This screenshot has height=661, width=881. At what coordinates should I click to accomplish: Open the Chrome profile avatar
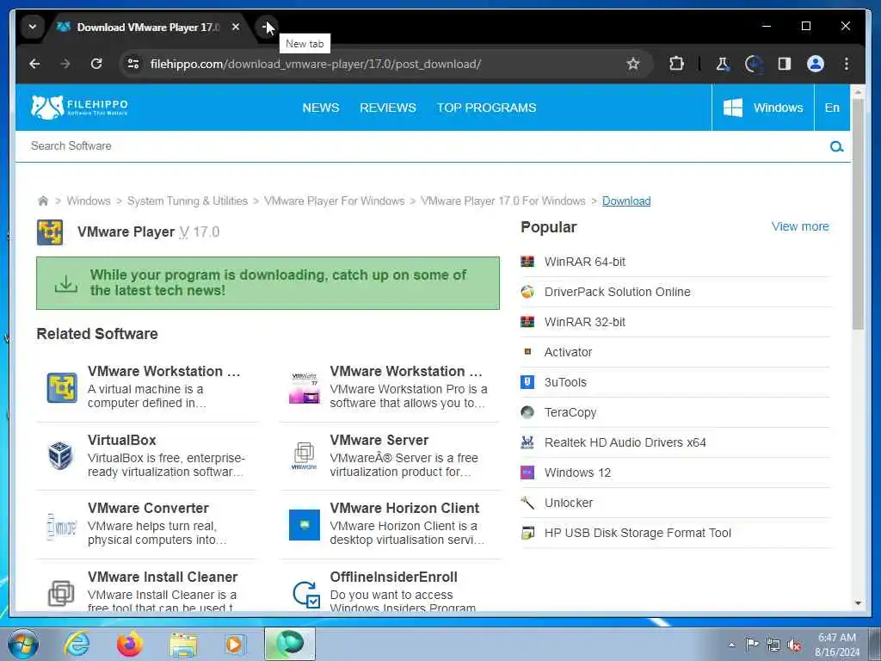[816, 64]
